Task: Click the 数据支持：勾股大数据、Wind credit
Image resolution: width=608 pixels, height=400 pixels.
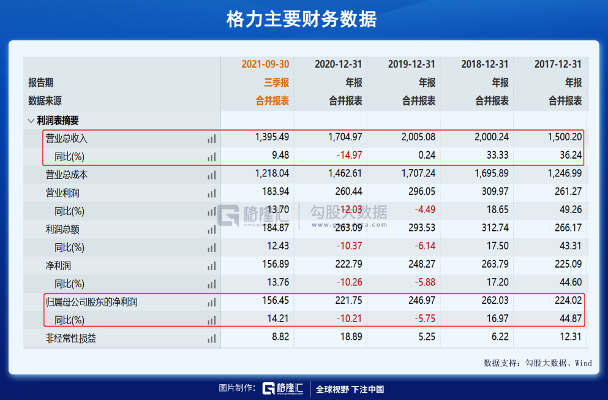Action: click(538, 363)
